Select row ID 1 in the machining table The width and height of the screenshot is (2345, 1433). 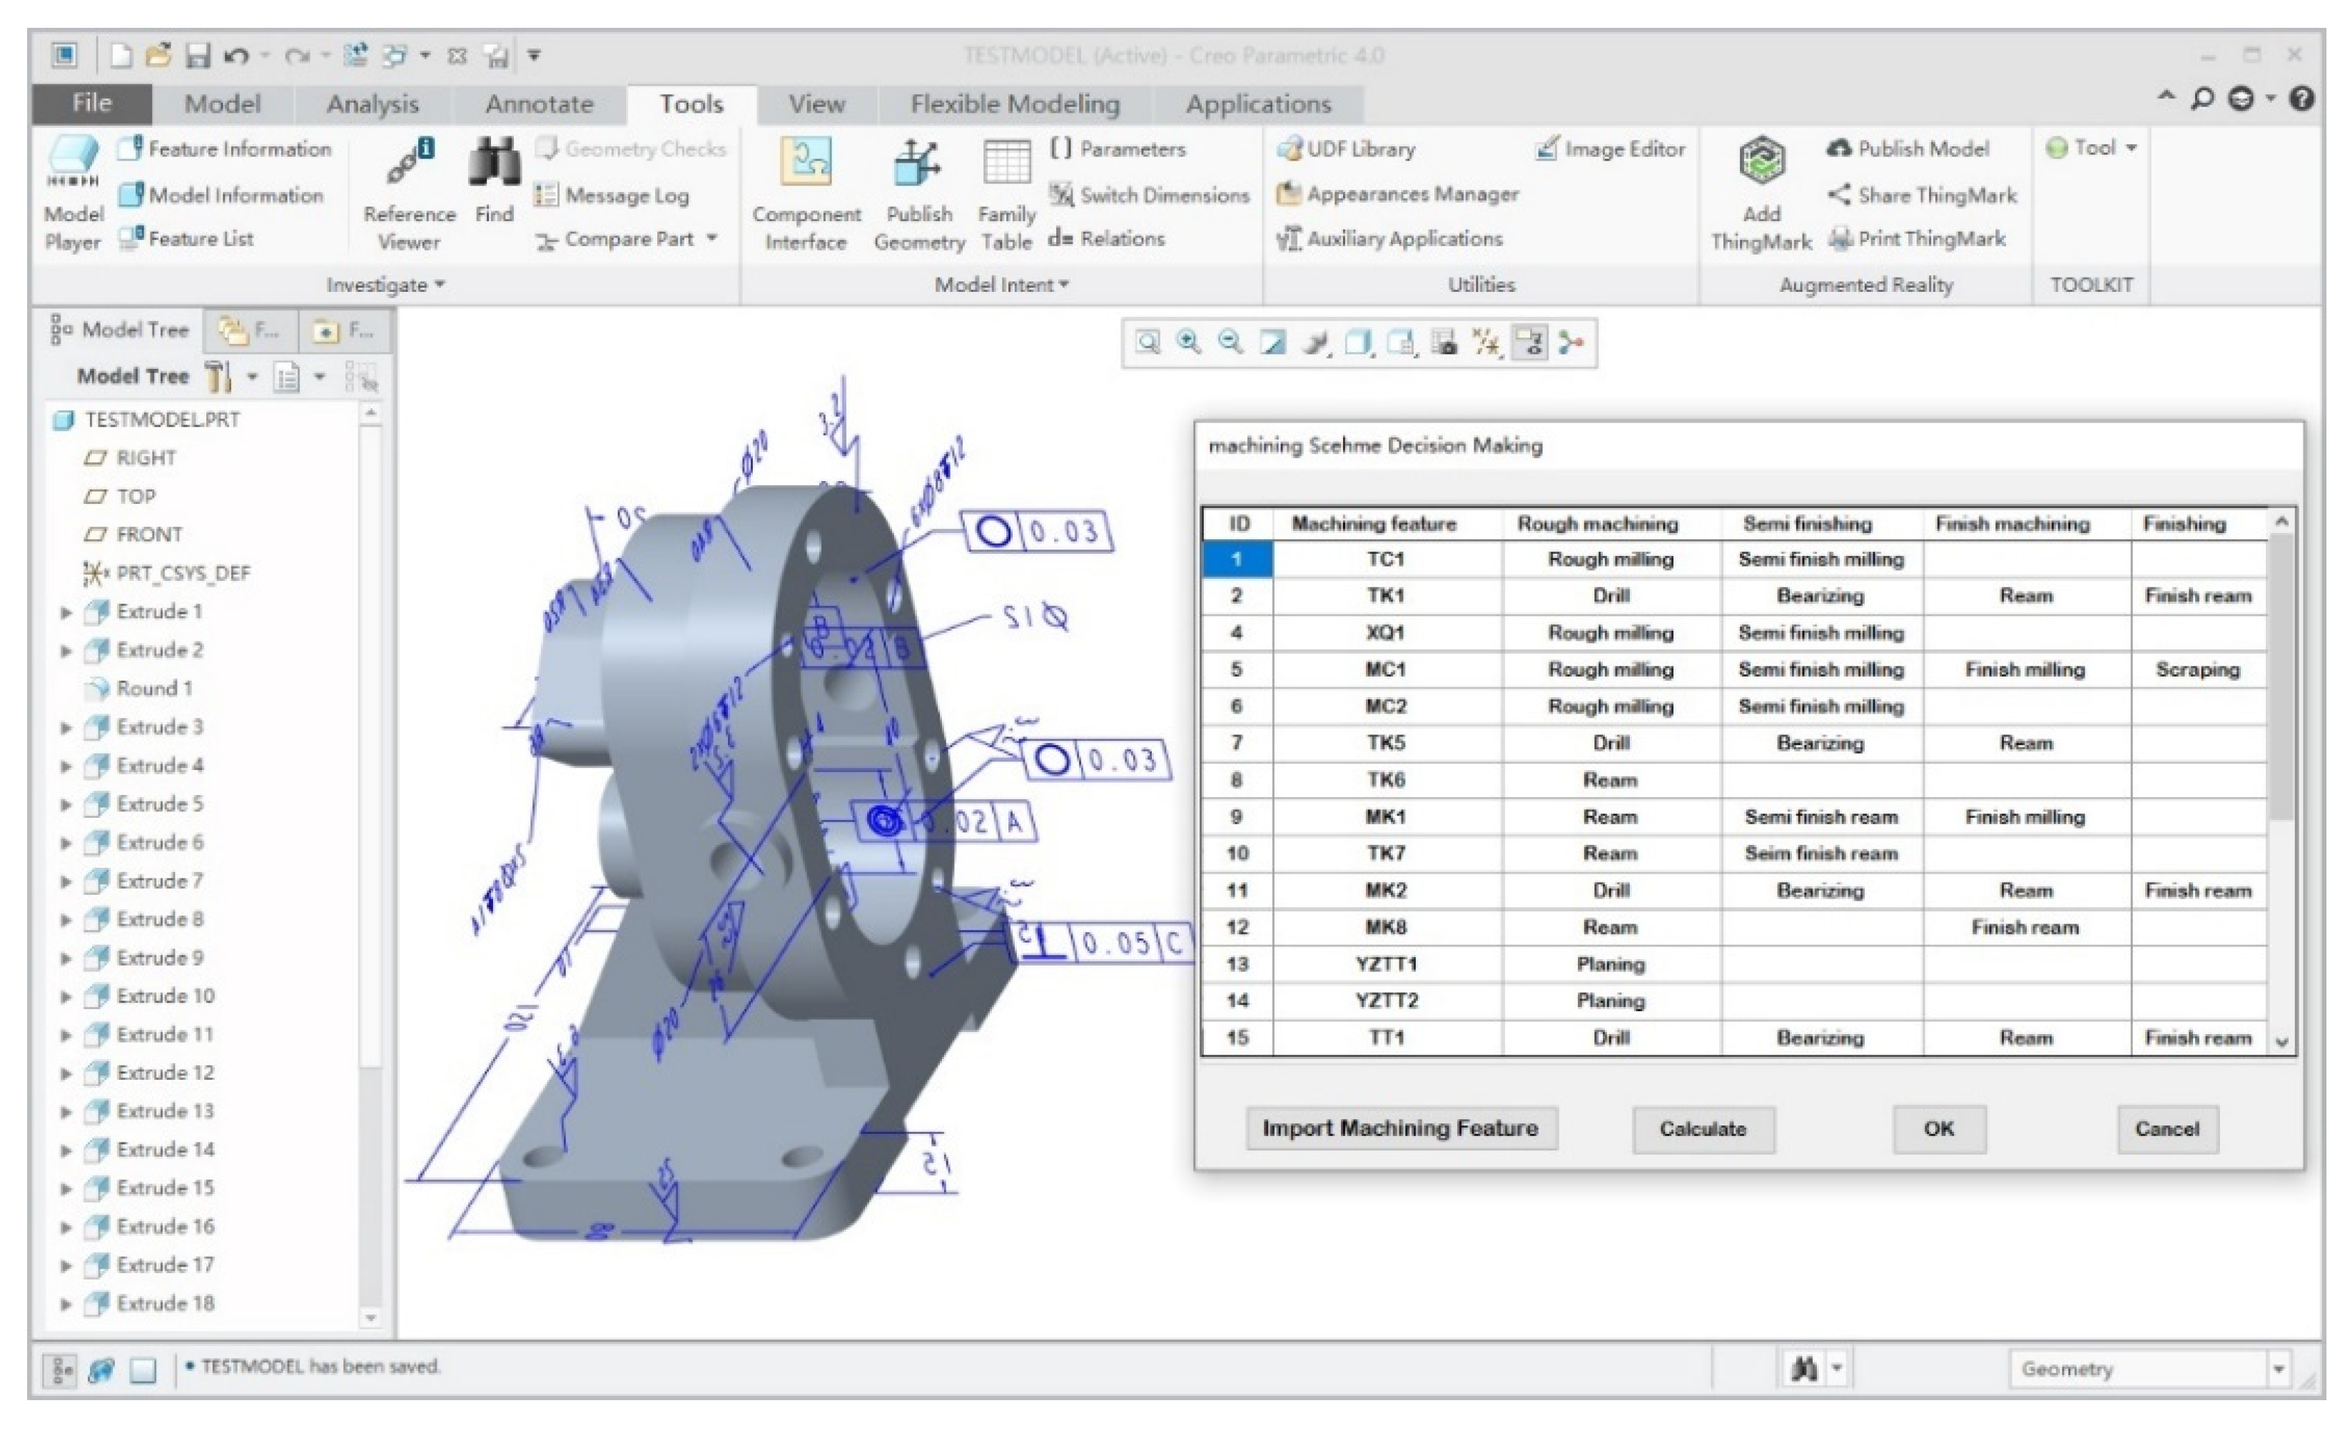[1237, 559]
